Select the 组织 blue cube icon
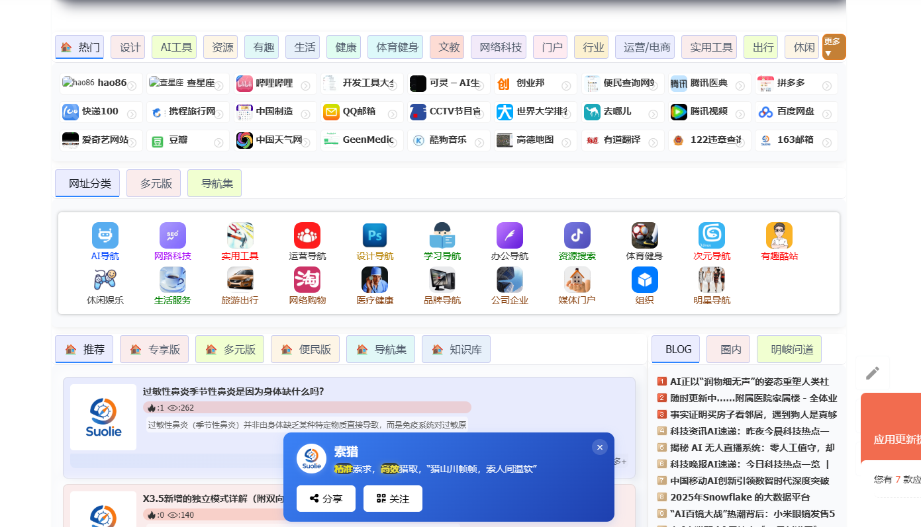 pyautogui.click(x=645, y=280)
